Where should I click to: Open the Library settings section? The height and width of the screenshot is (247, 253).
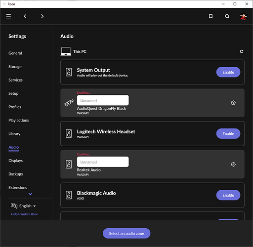[14, 134]
